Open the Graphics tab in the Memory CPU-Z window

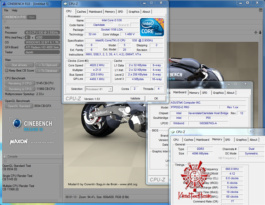[241, 140]
